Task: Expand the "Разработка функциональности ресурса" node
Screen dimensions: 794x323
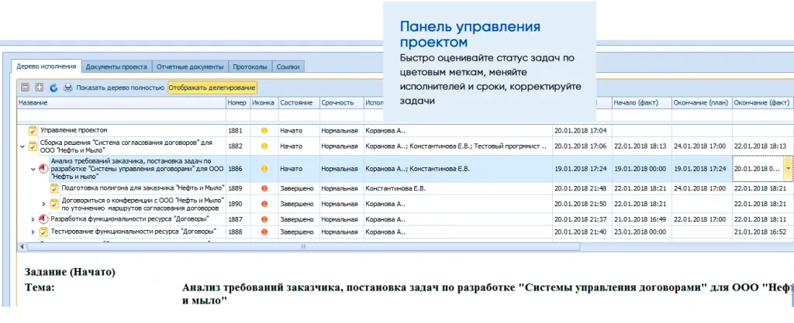Action: tap(33, 219)
